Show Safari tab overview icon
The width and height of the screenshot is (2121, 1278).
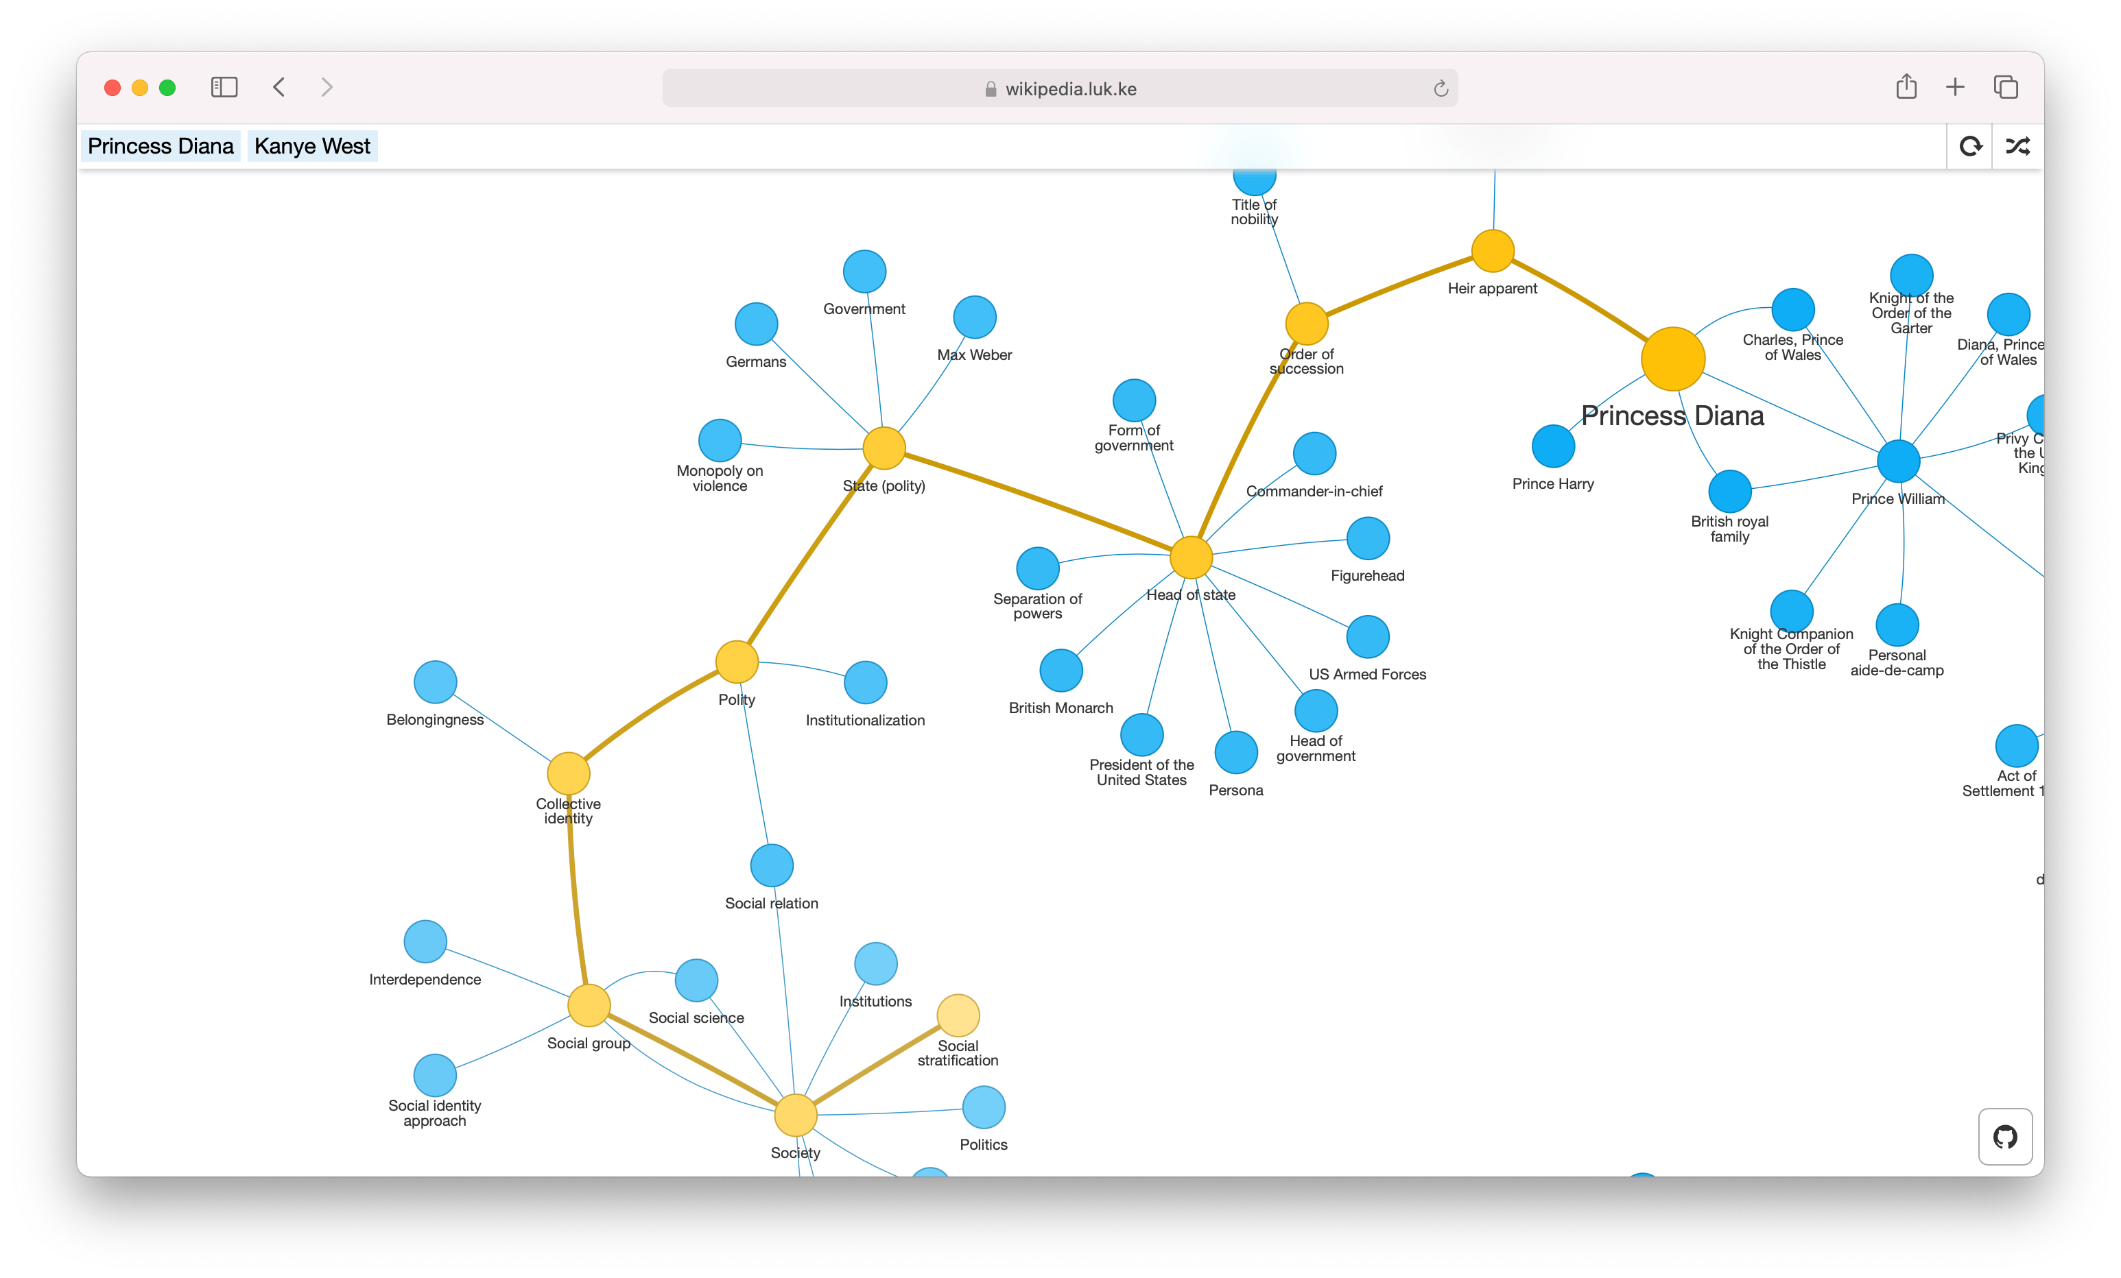[2006, 87]
